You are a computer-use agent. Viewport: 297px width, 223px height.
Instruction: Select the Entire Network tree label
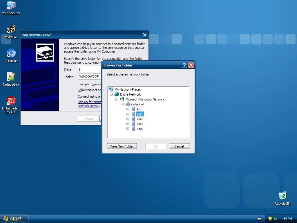[130, 94]
